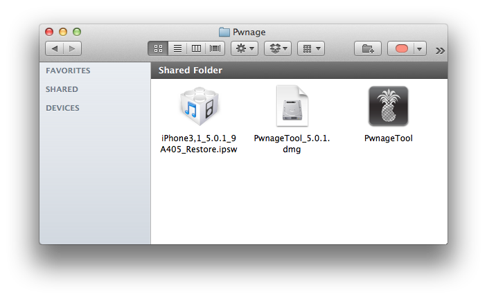
Task: Switch to Cover Flow view mode
Action: pos(215,48)
